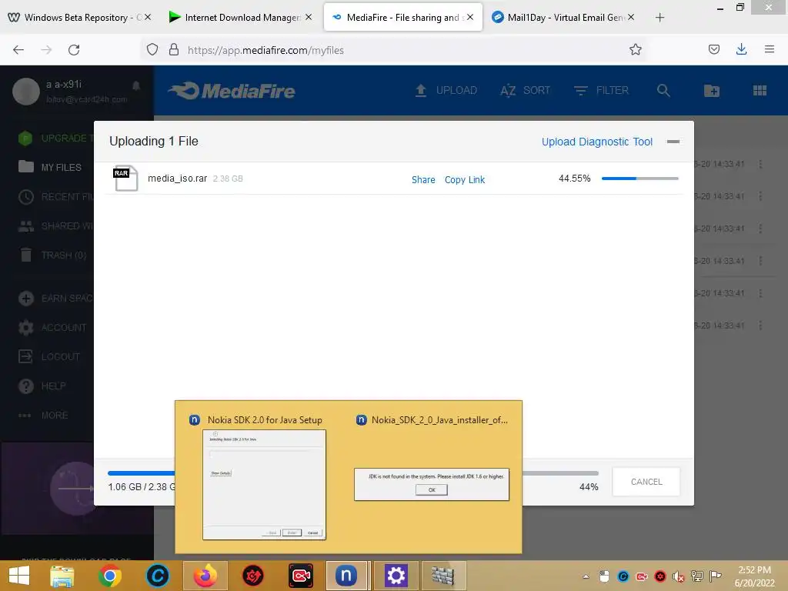Viewport: 788px width, 591px height.
Task: Click the taskbar clock showing 2:52 PM
Action: pos(754,576)
